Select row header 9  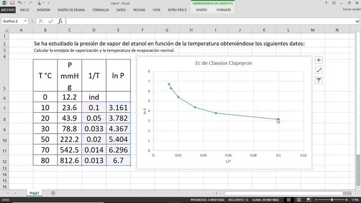(5, 130)
